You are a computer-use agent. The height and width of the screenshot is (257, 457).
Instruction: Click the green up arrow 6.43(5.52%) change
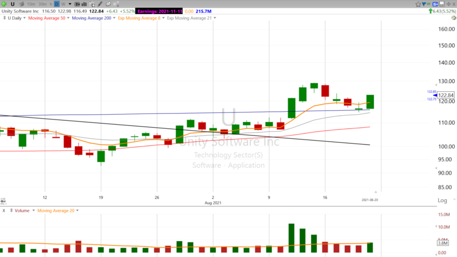click(442, 11)
